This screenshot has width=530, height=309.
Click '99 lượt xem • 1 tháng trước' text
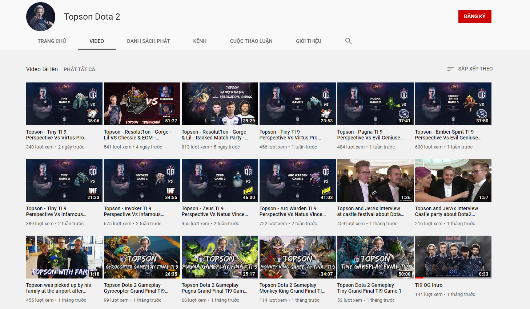click(x=133, y=300)
